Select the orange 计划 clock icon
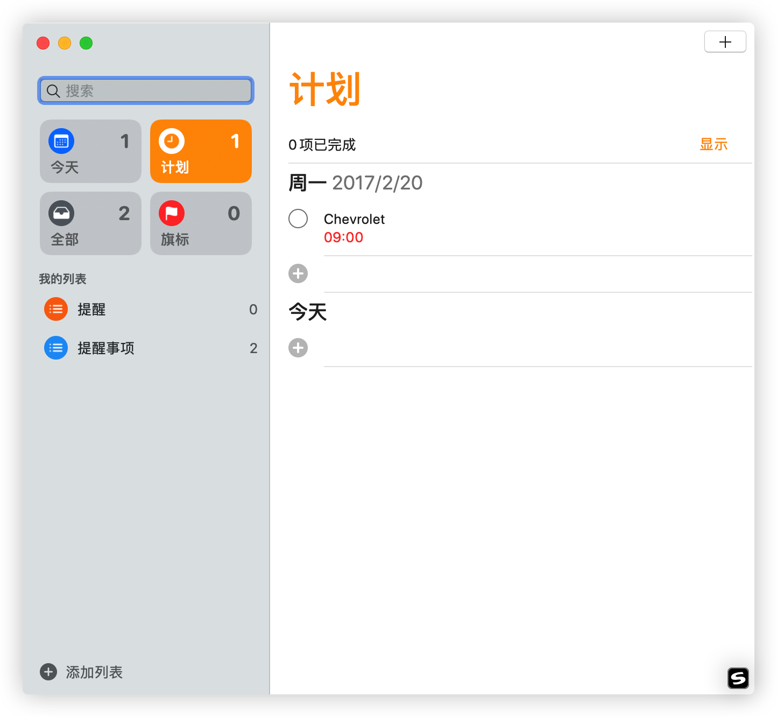Image resolution: width=777 pixels, height=717 pixels. [x=172, y=142]
